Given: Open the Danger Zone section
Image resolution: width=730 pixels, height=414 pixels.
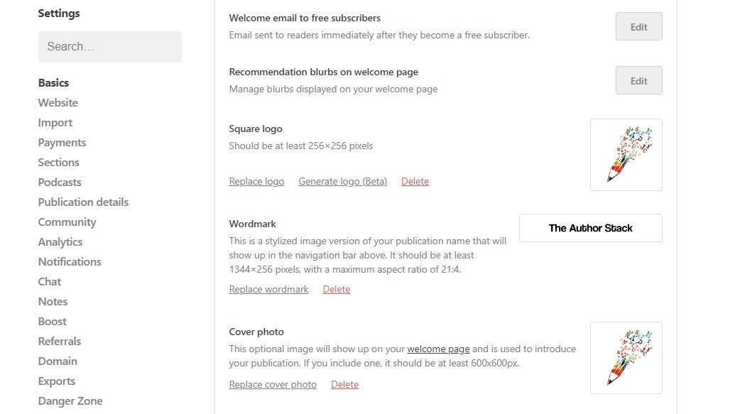Looking at the screenshot, I should 70,401.
